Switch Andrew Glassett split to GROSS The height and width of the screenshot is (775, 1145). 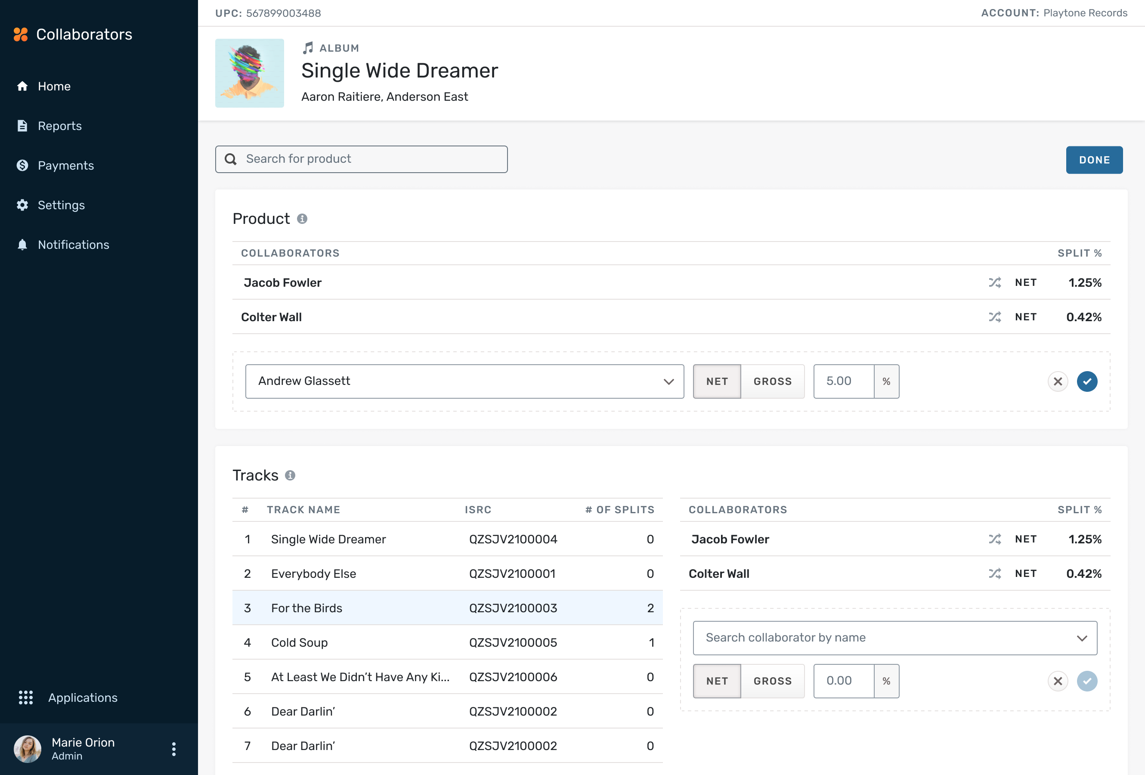[772, 381]
